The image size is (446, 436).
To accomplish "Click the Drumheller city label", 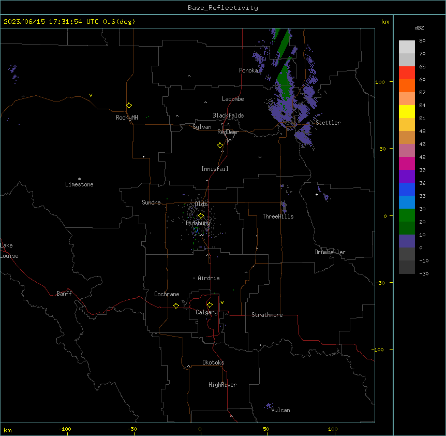I will 330,252.
